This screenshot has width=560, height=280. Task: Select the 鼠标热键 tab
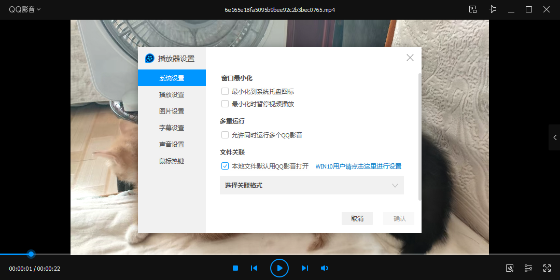(x=172, y=161)
